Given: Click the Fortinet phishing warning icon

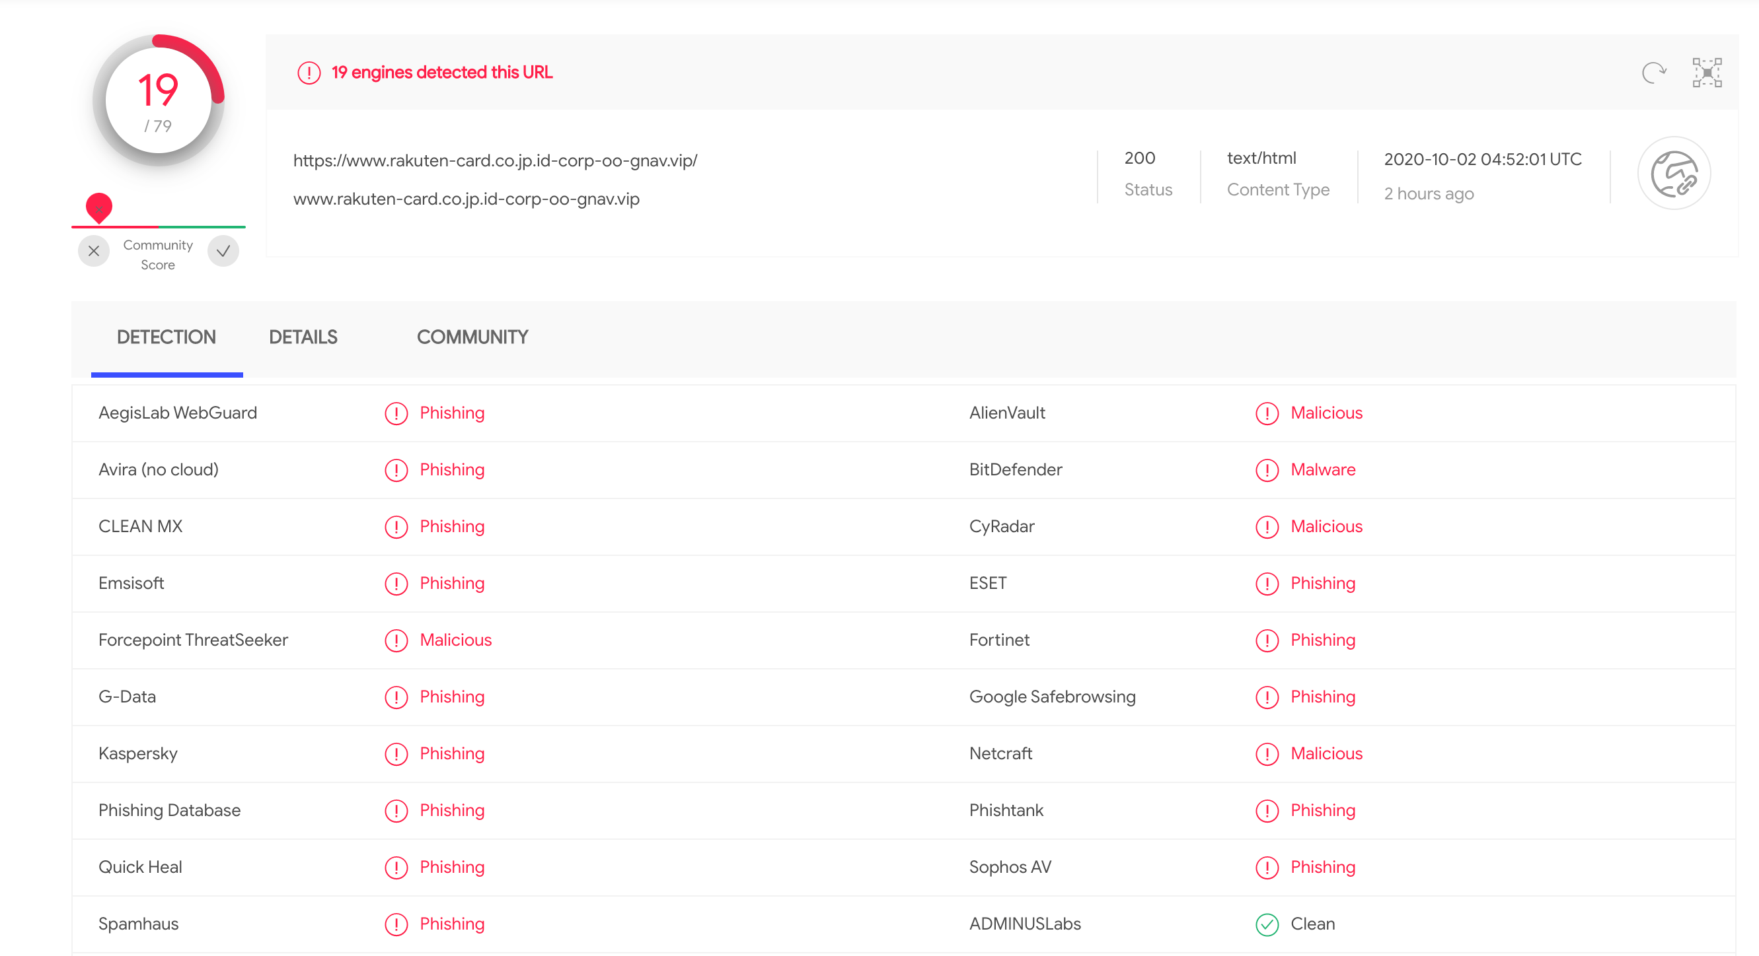Looking at the screenshot, I should coord(1267,640).
